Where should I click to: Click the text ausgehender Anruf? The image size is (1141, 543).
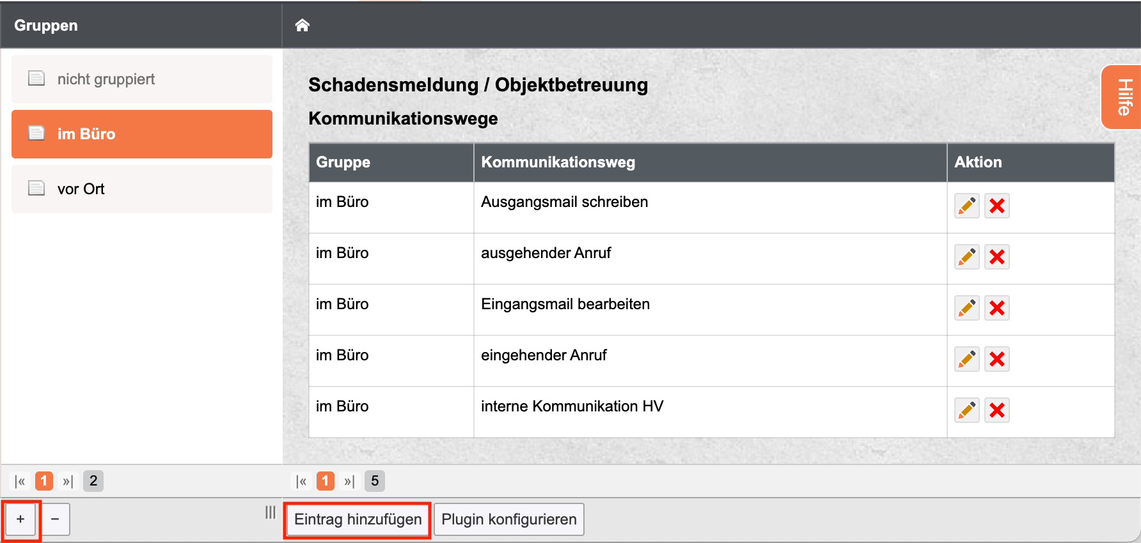click(546, 253)
